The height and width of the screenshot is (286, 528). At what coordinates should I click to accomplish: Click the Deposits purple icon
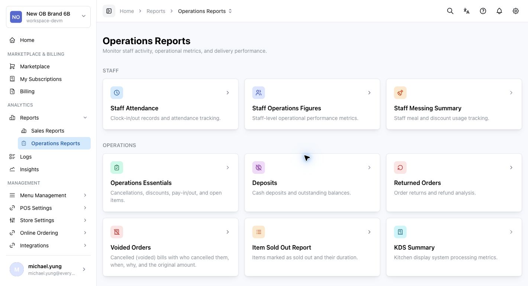tap(258, 168)
